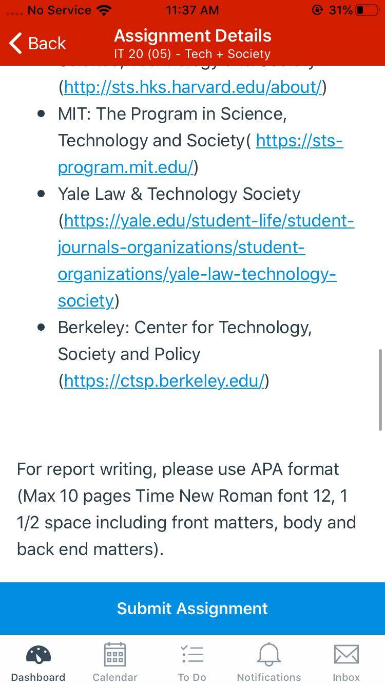The width and height of the screenshot is (385, 685).
Task: Select the APA format instructions paragraph
Action: pos(186,509)
